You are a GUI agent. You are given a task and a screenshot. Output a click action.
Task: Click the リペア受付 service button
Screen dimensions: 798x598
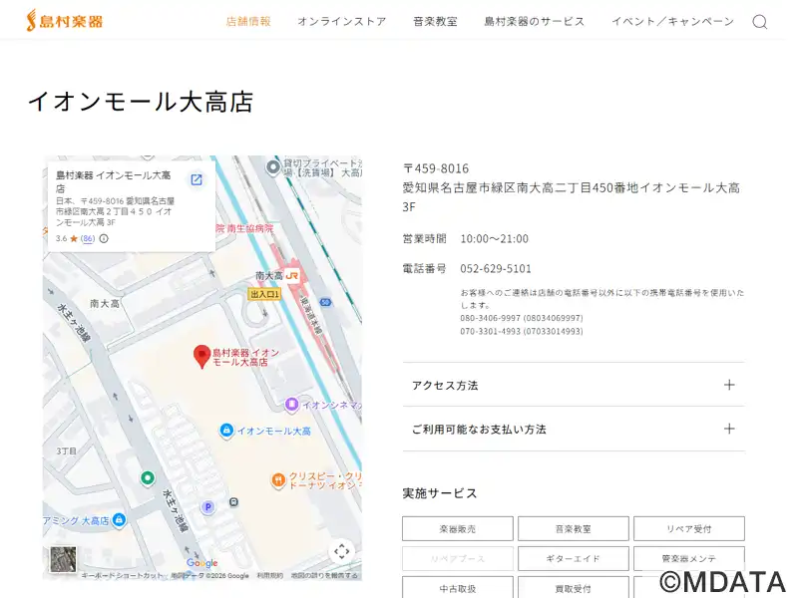pyautogui.click(x=689, y=529)
